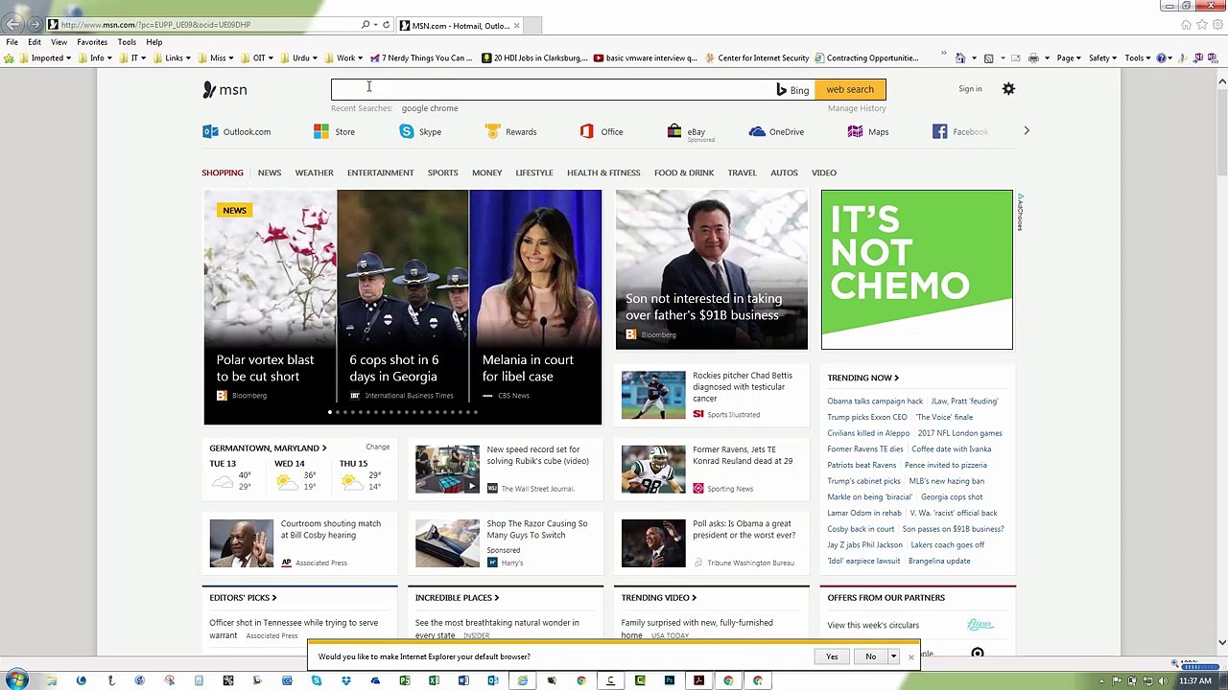Image resolution: width=1228 pixels, height=690 pixels.
Task: Click the Add to Favorites bar star icon
Action: (x=10, y=58)
